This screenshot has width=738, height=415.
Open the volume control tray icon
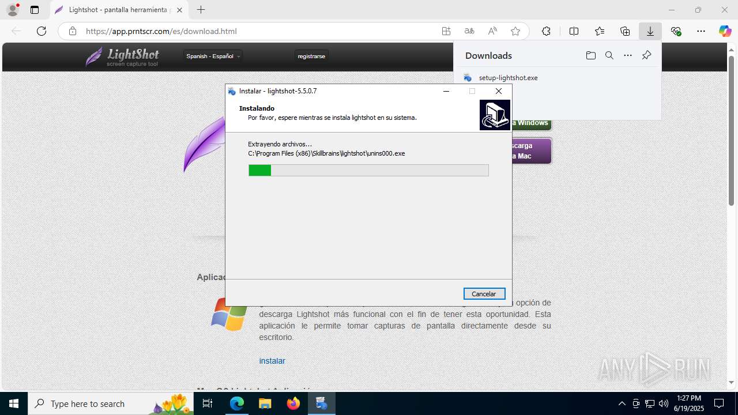pyautogui.click(x=663, y=403)
